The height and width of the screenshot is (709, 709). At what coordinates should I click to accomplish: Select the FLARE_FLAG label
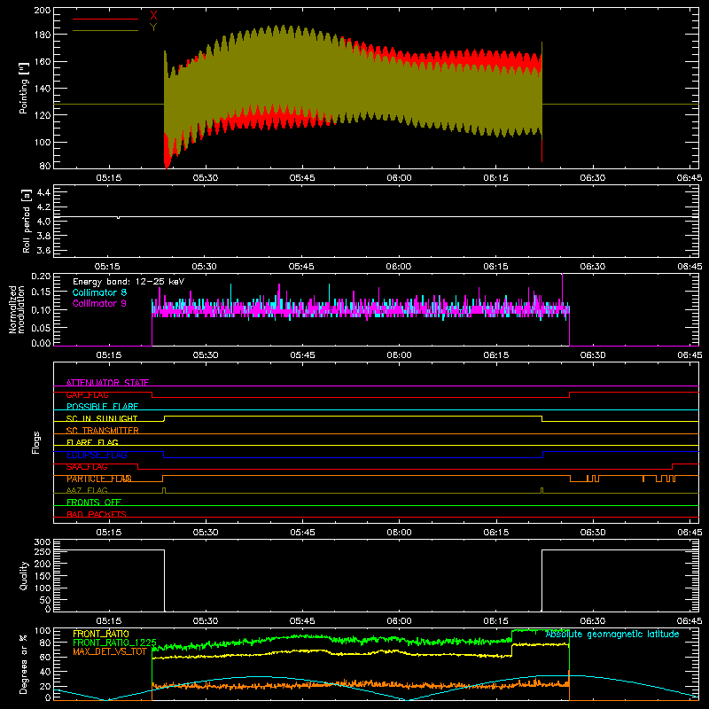point(92,442)
